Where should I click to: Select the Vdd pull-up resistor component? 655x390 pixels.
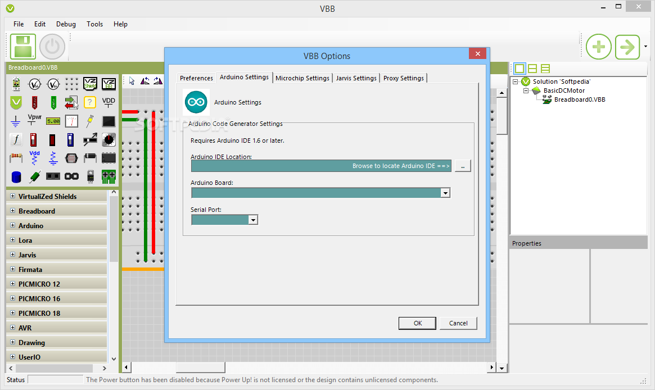click(x=35, y=158)
